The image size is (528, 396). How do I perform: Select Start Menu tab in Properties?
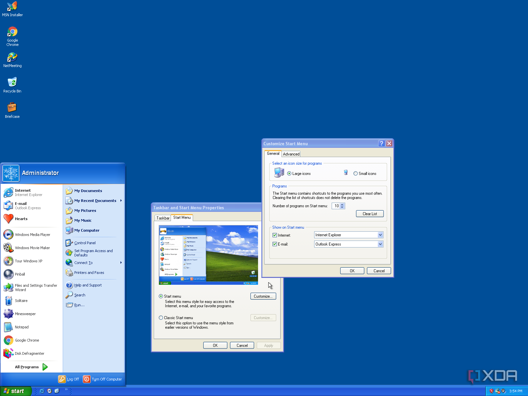(182, 217)
